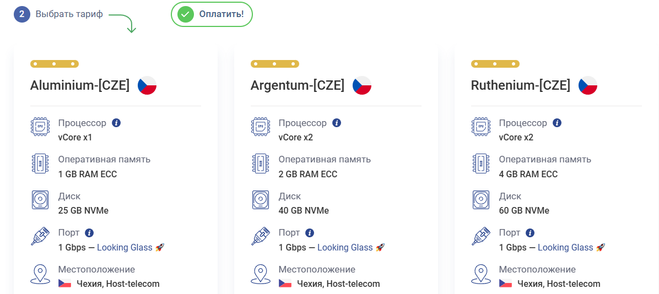Click the port info icon in Ruthenium card
The height and width of the screenshot is (294, 659).
tap(530, 233)
